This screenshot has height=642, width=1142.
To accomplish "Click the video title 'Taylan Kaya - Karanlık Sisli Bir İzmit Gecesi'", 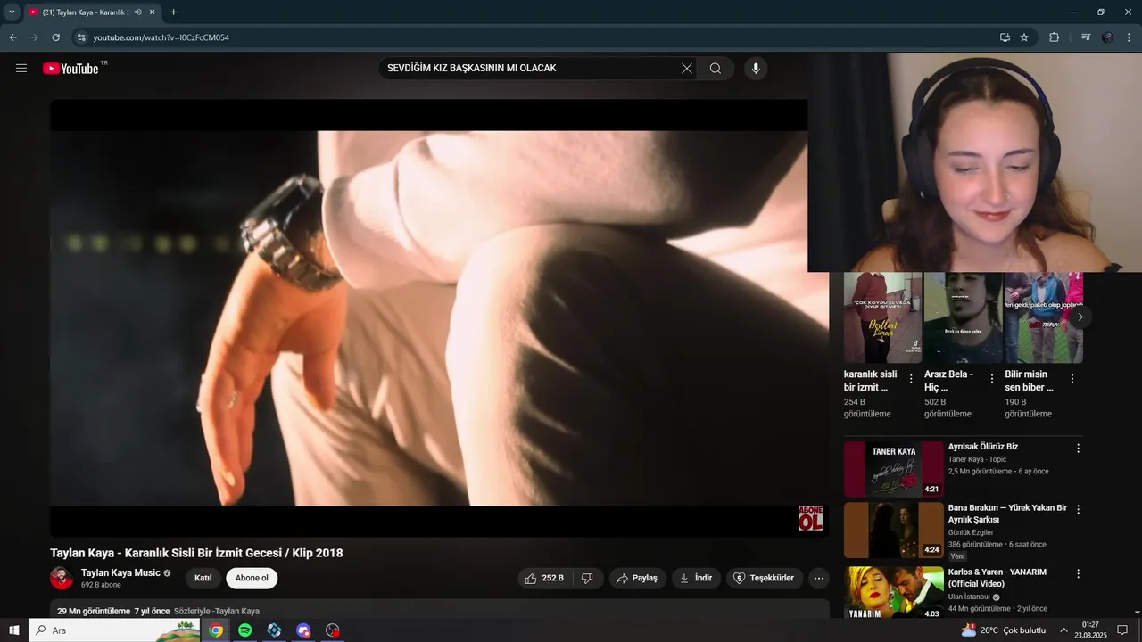I will (196, 553).
